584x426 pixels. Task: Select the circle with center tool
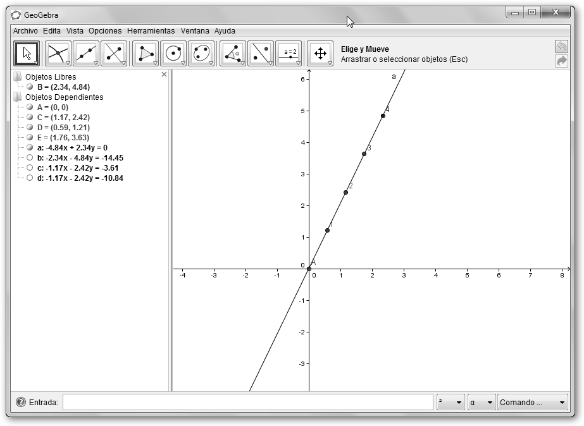point(173,54)
